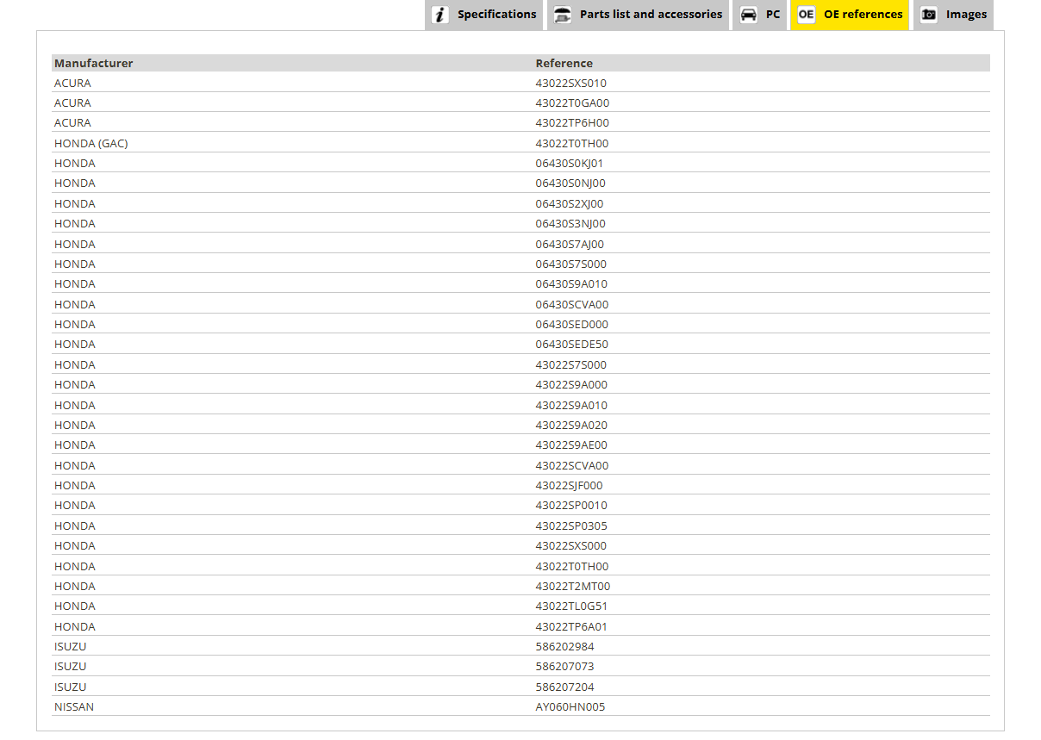Select reference 06430SCVA00
Screen dimensions: 1041x740
point(572,304)
